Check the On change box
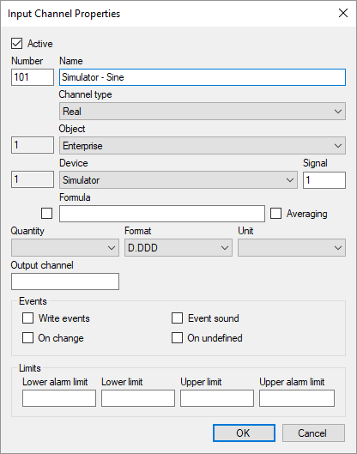357x454 pixels. click(x=27, y=338)
